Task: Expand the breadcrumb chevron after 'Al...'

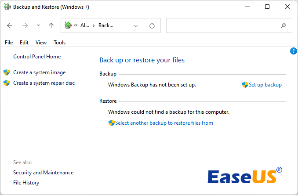Action: (94, 25)
